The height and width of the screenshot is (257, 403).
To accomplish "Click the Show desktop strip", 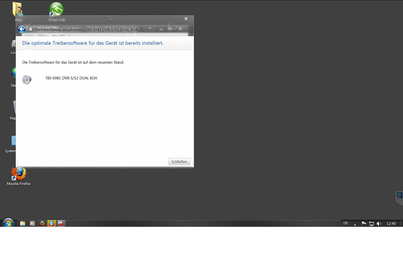I will [x=401, y=223].
